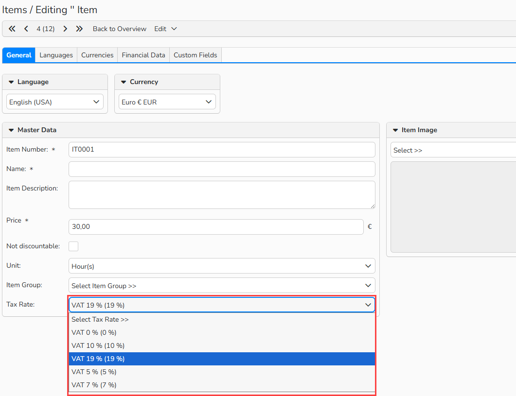Collapse the Master Data section
Viewport: 516px width, 396px height.
11,130
